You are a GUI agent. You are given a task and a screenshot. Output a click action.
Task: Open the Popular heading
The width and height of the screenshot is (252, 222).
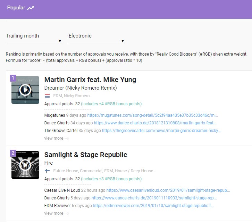(x=16, y=8)
